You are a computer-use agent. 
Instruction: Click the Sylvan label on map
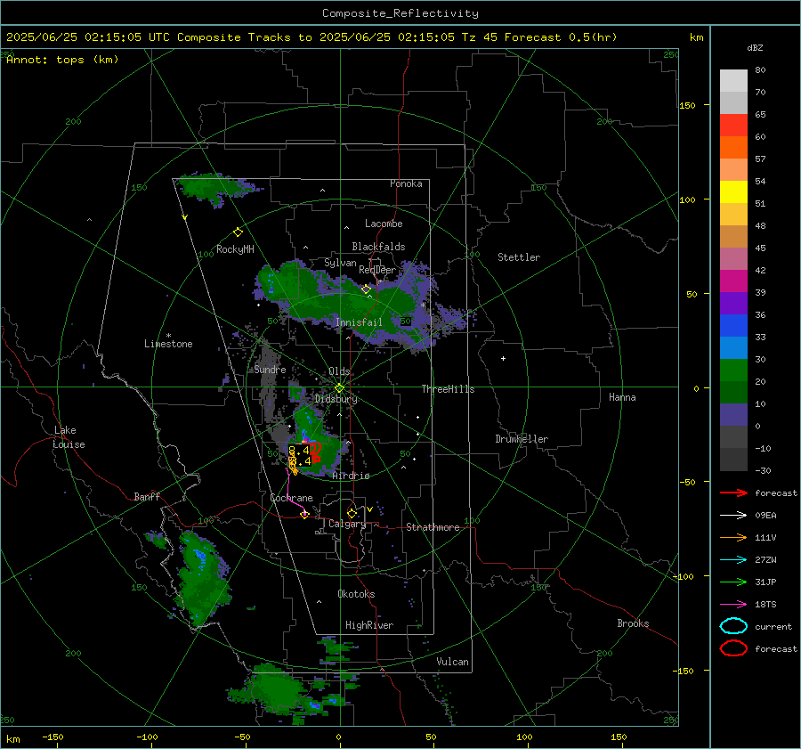pos(340,263)
